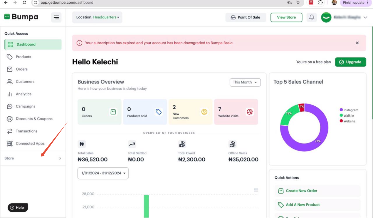Viewport: 373px width, 218px height.
Task: Click the green Upgrade button
Action: 351,62
